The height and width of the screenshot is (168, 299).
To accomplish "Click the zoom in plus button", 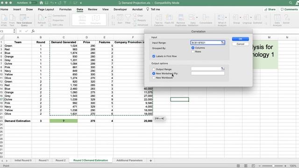I will [x=285, y=166].
